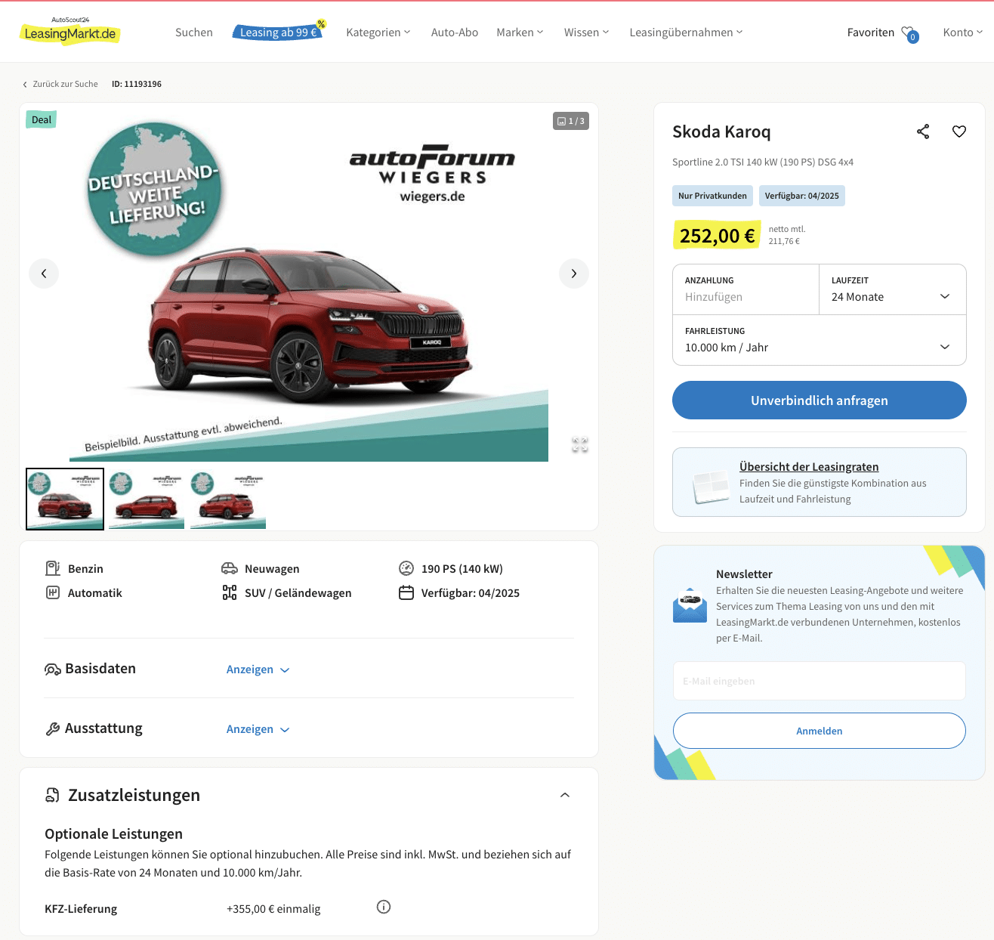The height and width of the screenshot is (940, 994).
Task: Click Anmelden newsletter button
Action: 820,731
